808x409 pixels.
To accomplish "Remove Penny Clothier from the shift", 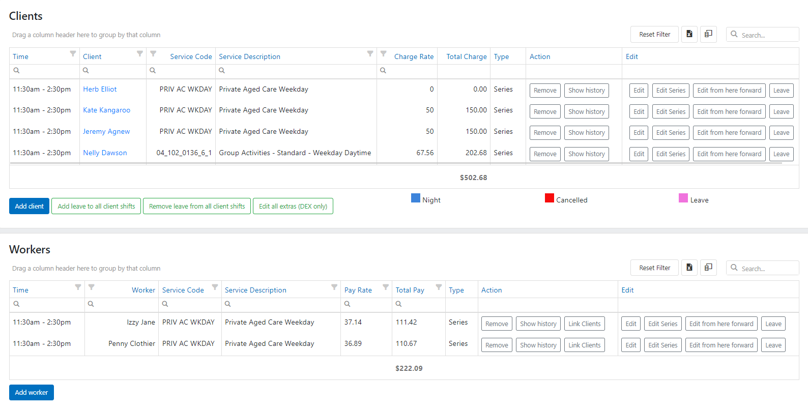I will click(497, 345).
